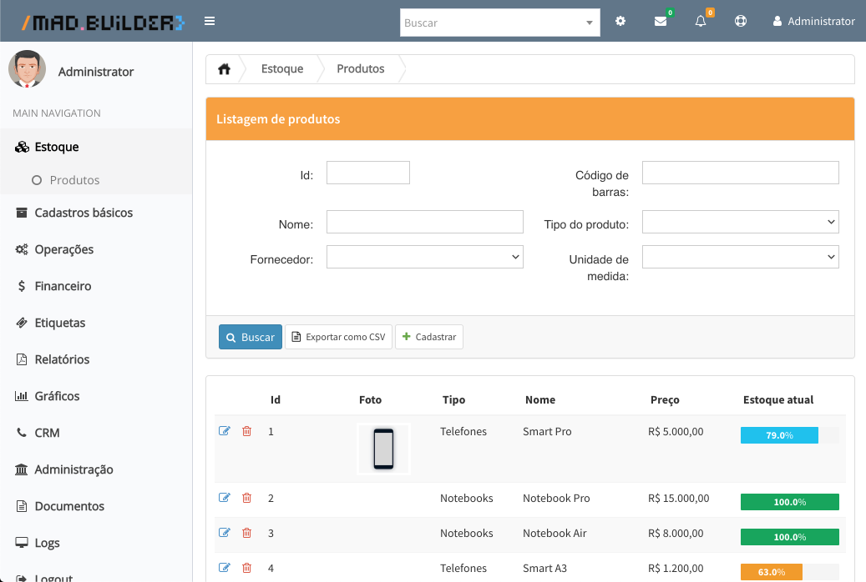
Task: Click the Cadastrar button
Action: 429,337
